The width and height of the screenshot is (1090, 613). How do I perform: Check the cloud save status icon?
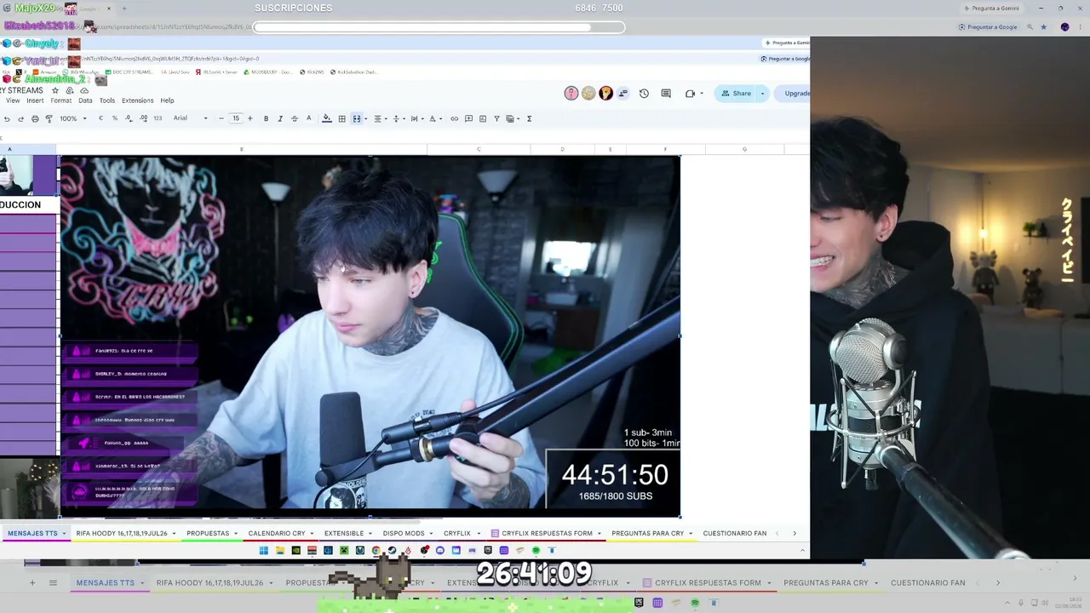[83, 90]
